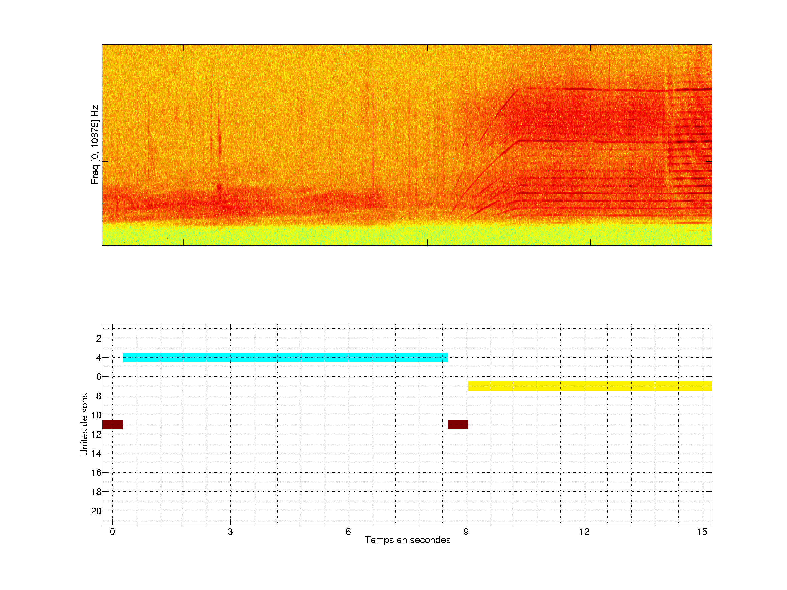
Task: Click the x-axis tick label 0
Action: click(112, 532)
